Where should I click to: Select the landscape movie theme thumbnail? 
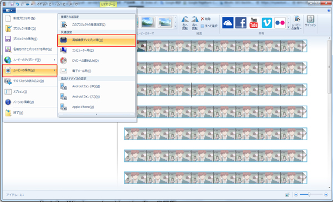point(148,22)
